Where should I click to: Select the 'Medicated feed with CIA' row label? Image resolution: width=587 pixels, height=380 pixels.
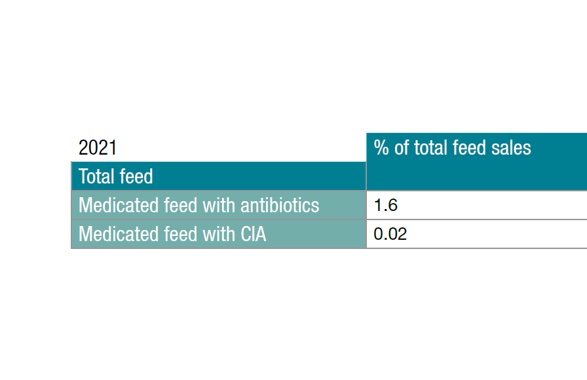(172, 234)
